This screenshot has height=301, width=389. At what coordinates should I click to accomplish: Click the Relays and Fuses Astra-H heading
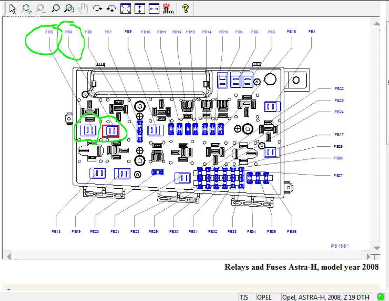pos(301,267)
